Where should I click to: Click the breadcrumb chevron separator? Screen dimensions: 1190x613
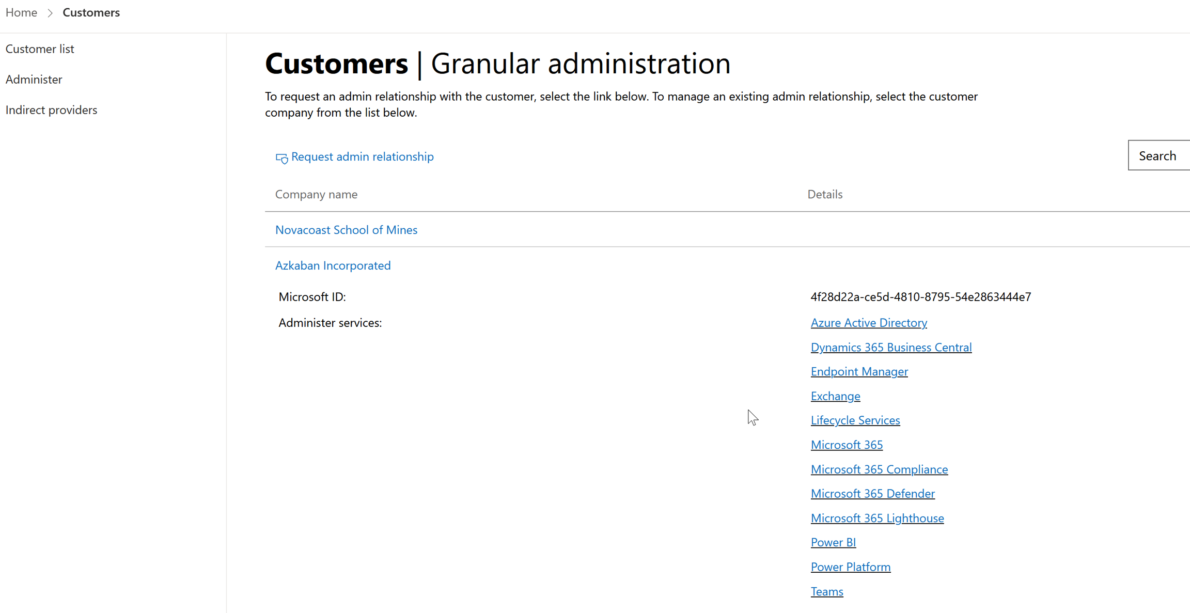tap(50, 13)
